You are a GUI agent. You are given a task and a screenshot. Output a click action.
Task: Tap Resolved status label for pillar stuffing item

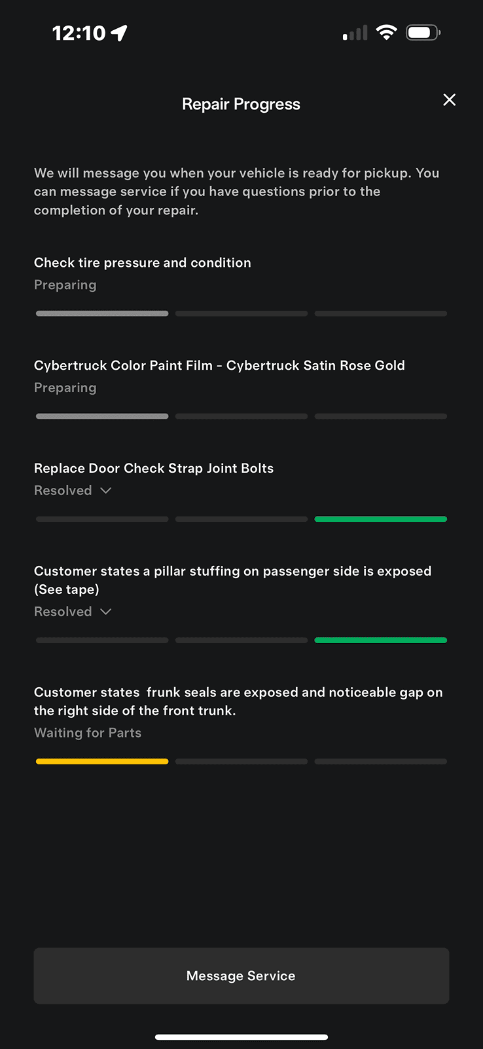[63, 612]
